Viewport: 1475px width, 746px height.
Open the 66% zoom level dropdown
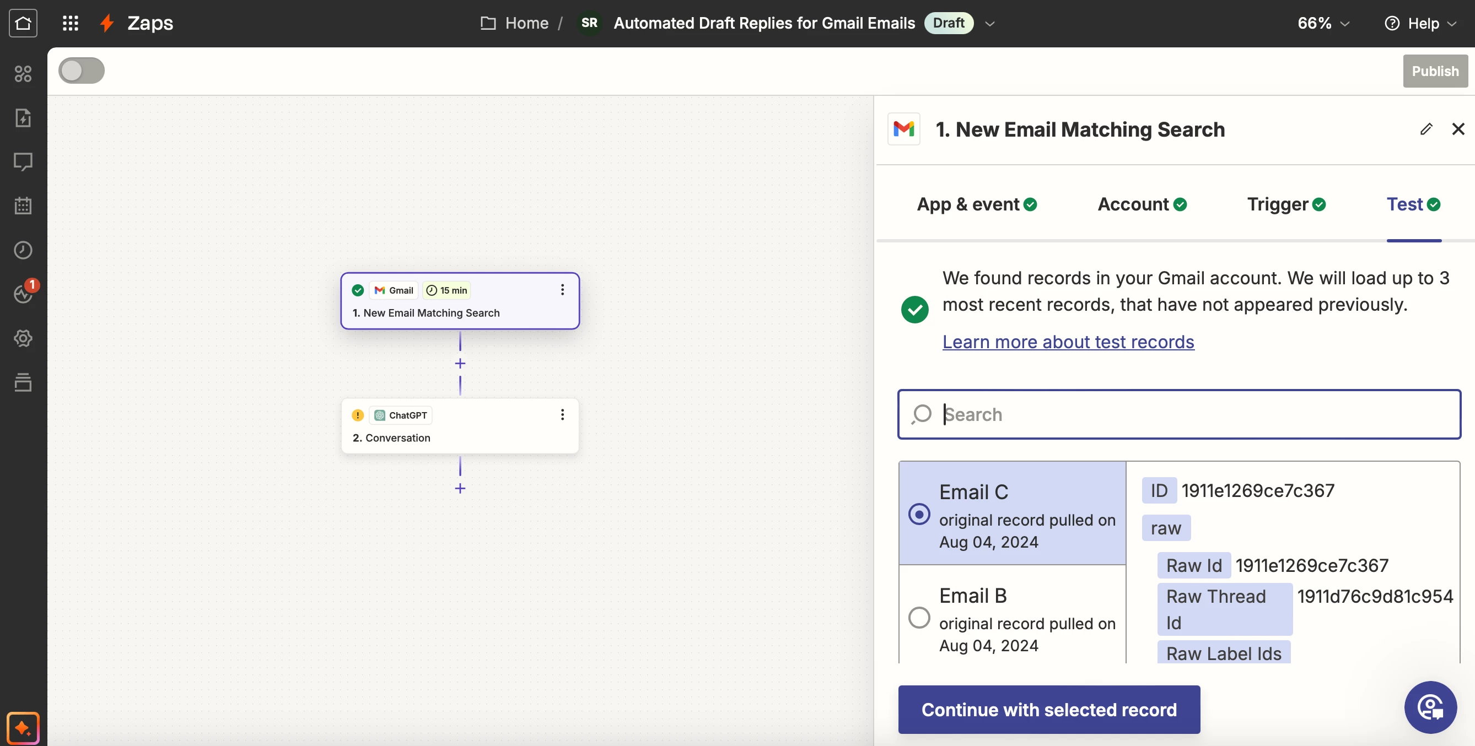[x=1323, y=24]
